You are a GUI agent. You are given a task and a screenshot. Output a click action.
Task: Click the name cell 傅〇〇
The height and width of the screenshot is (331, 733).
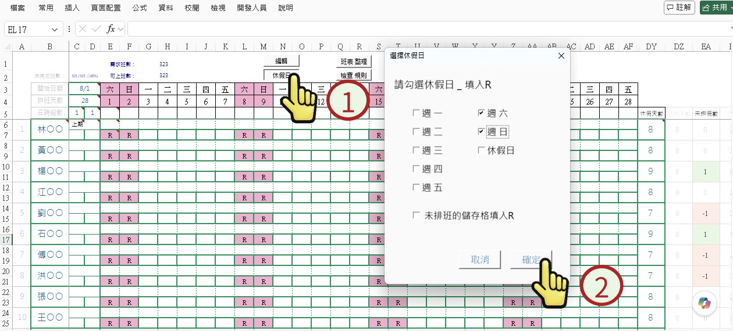coord(49,254)
